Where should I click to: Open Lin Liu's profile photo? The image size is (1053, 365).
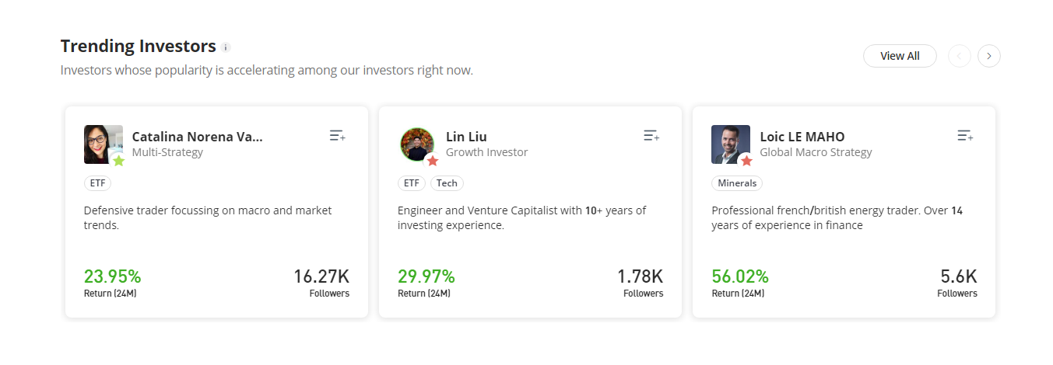(416, 142)
